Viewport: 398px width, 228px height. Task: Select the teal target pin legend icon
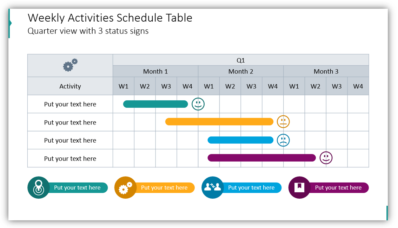[39, 188]
